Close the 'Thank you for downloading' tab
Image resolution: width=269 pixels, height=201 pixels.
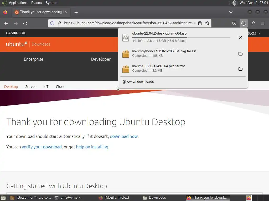point(66,12)
